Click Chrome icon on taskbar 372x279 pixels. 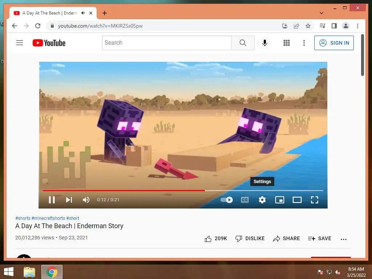point(52,272)
